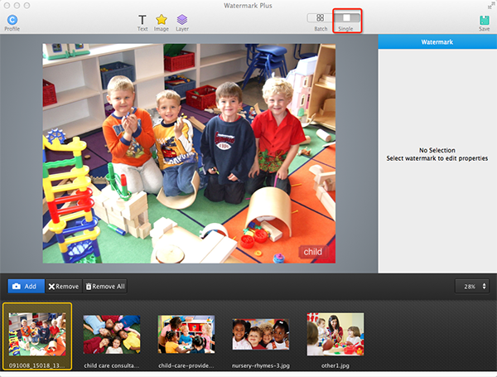Open the 28% zoom dropdown

point(472,286)
